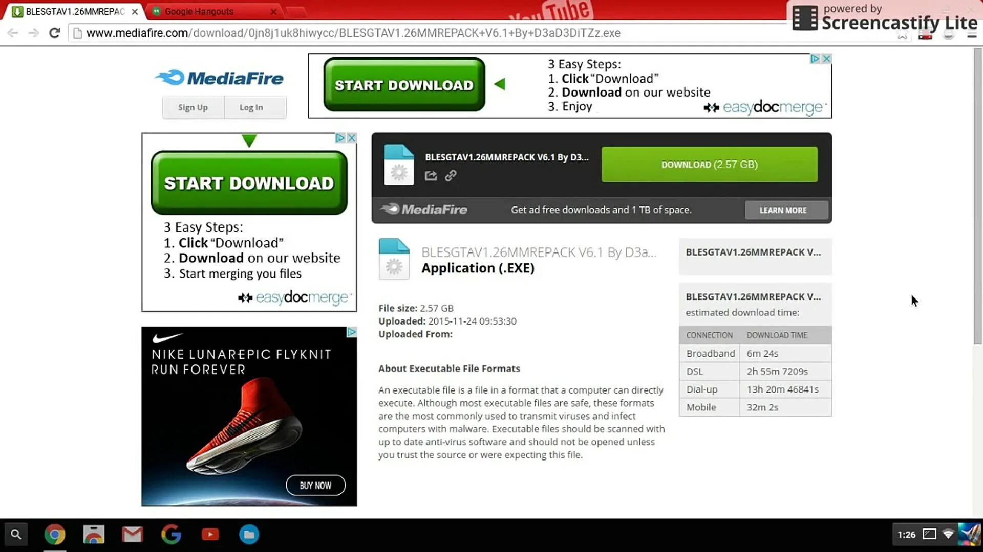
Task: Click AdChoices icon on top banner ad
Action: click(x=815, y=59)
